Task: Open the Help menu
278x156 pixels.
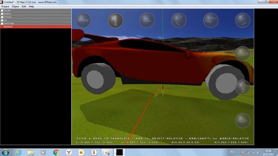Action: (31, 6)
